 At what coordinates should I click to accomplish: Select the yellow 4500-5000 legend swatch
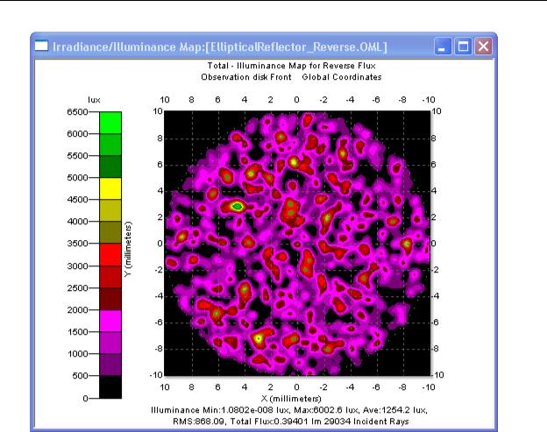(110, 188)
